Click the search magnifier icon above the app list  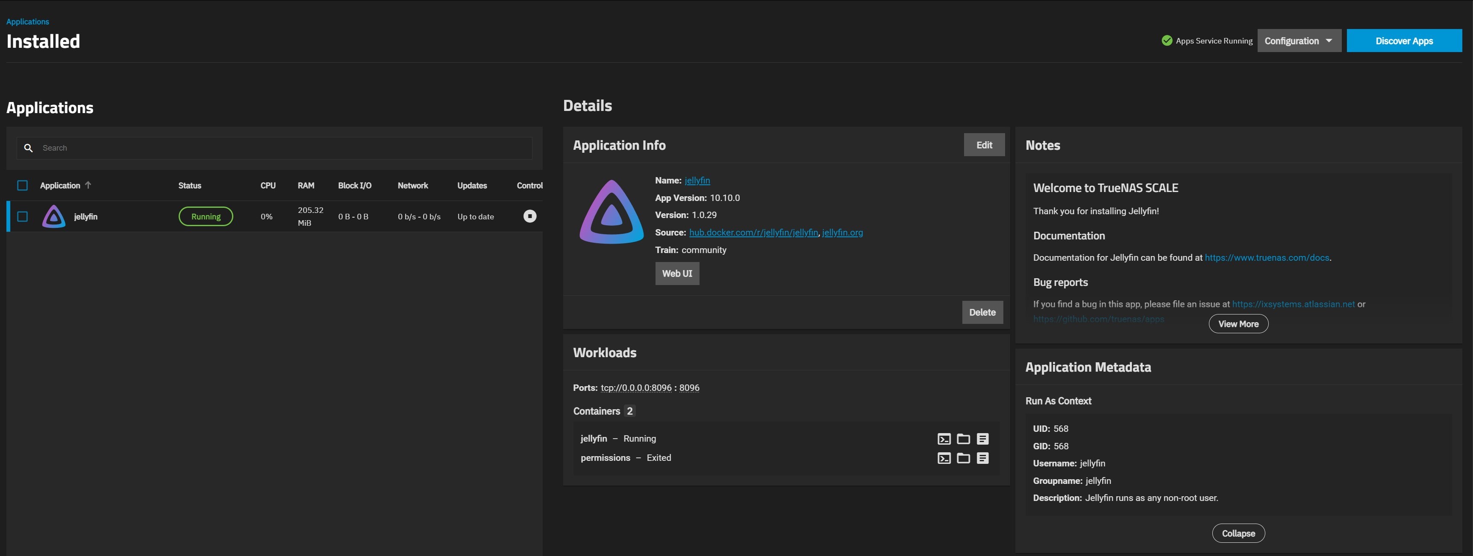tap(29, 147)
